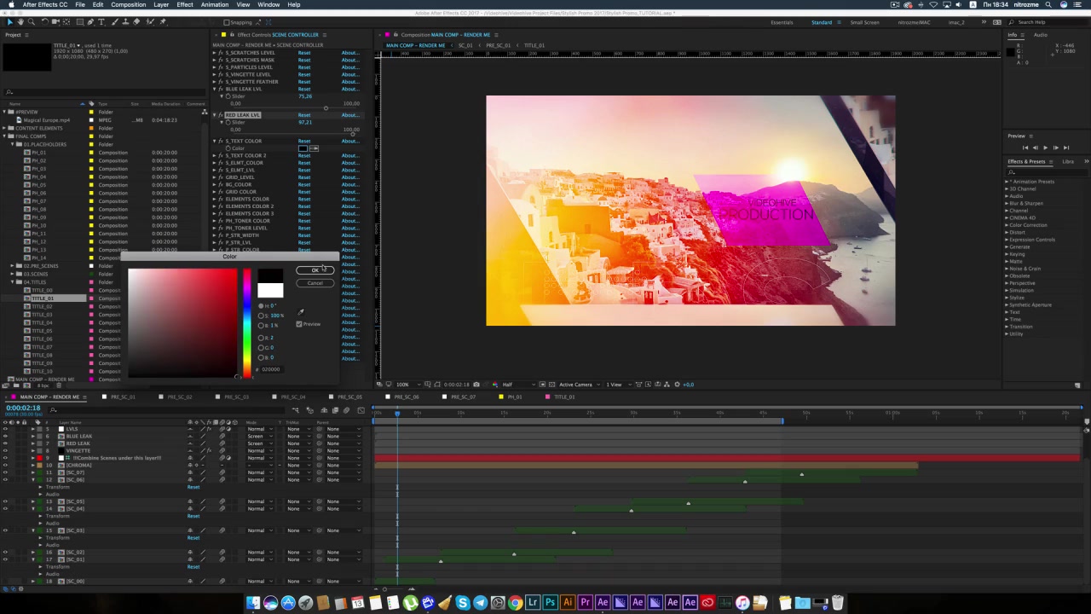Open the Composition menu
This screenshot has height=614, width=1091.
click(128, 5)
